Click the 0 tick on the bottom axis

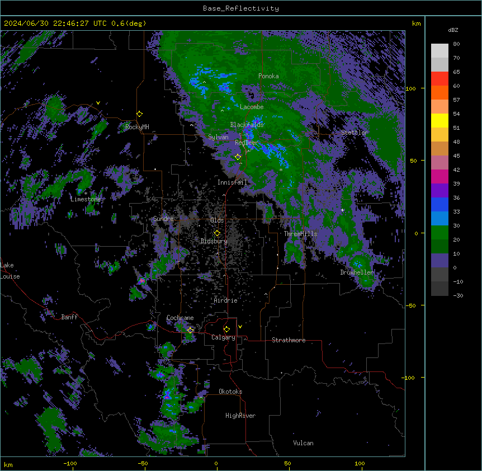216,463
